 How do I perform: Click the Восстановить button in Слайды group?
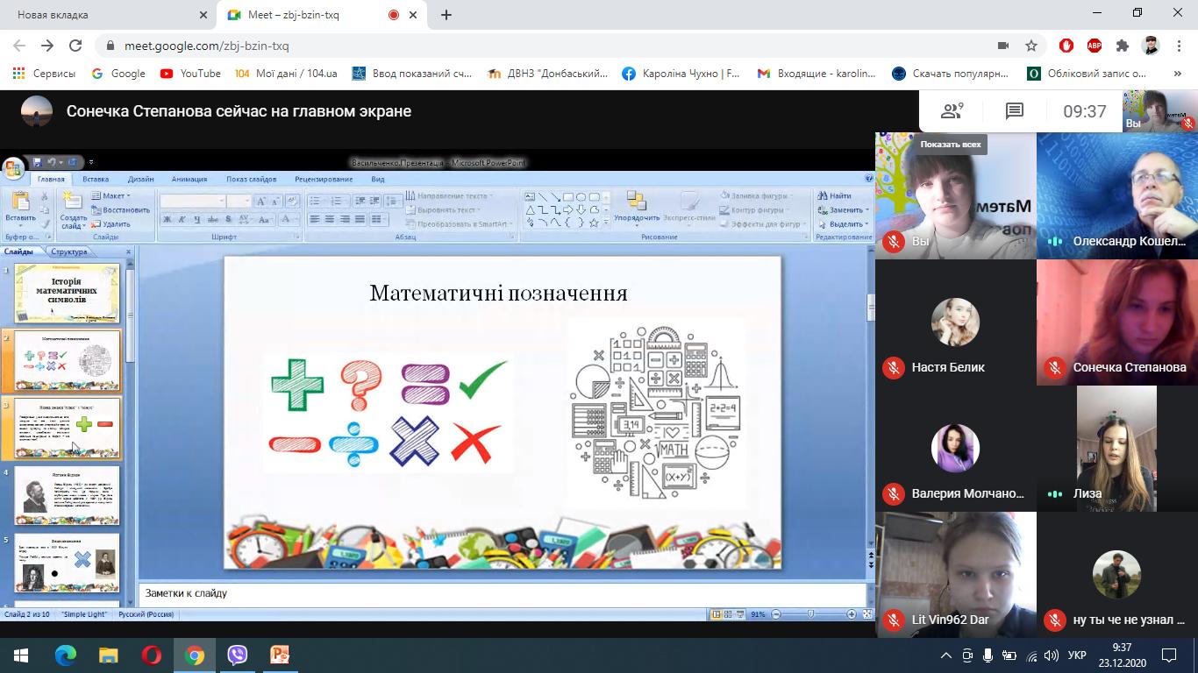120,210
